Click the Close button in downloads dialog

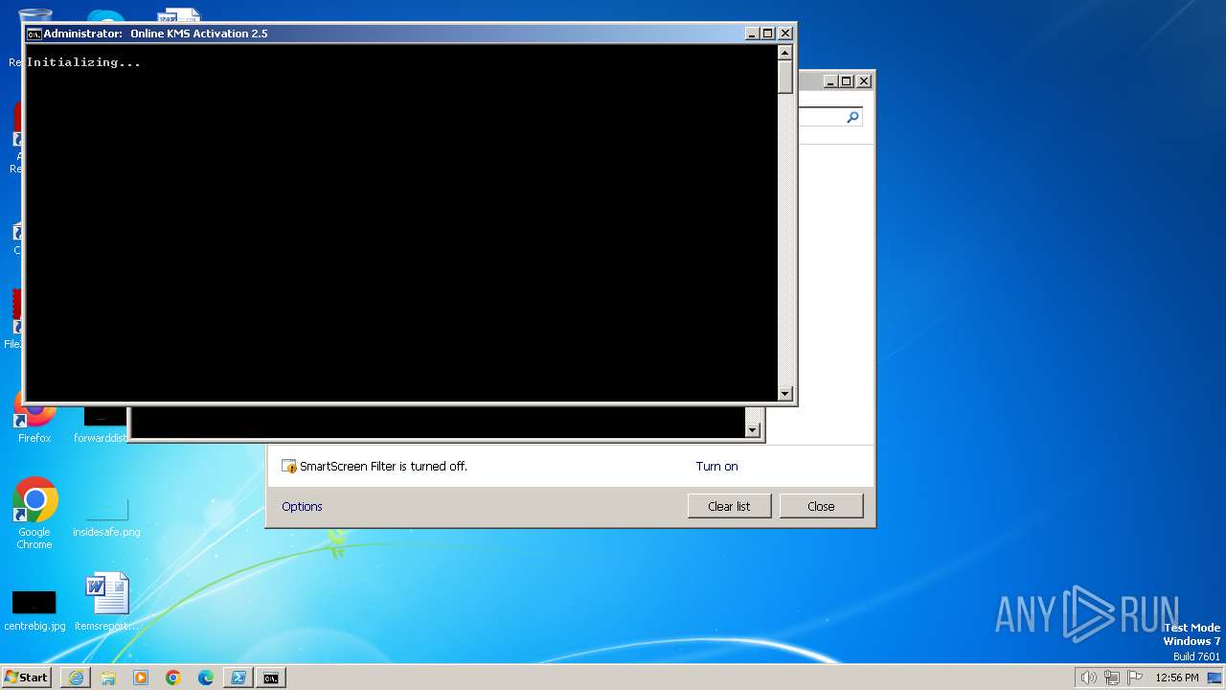[x=821, y=506]
